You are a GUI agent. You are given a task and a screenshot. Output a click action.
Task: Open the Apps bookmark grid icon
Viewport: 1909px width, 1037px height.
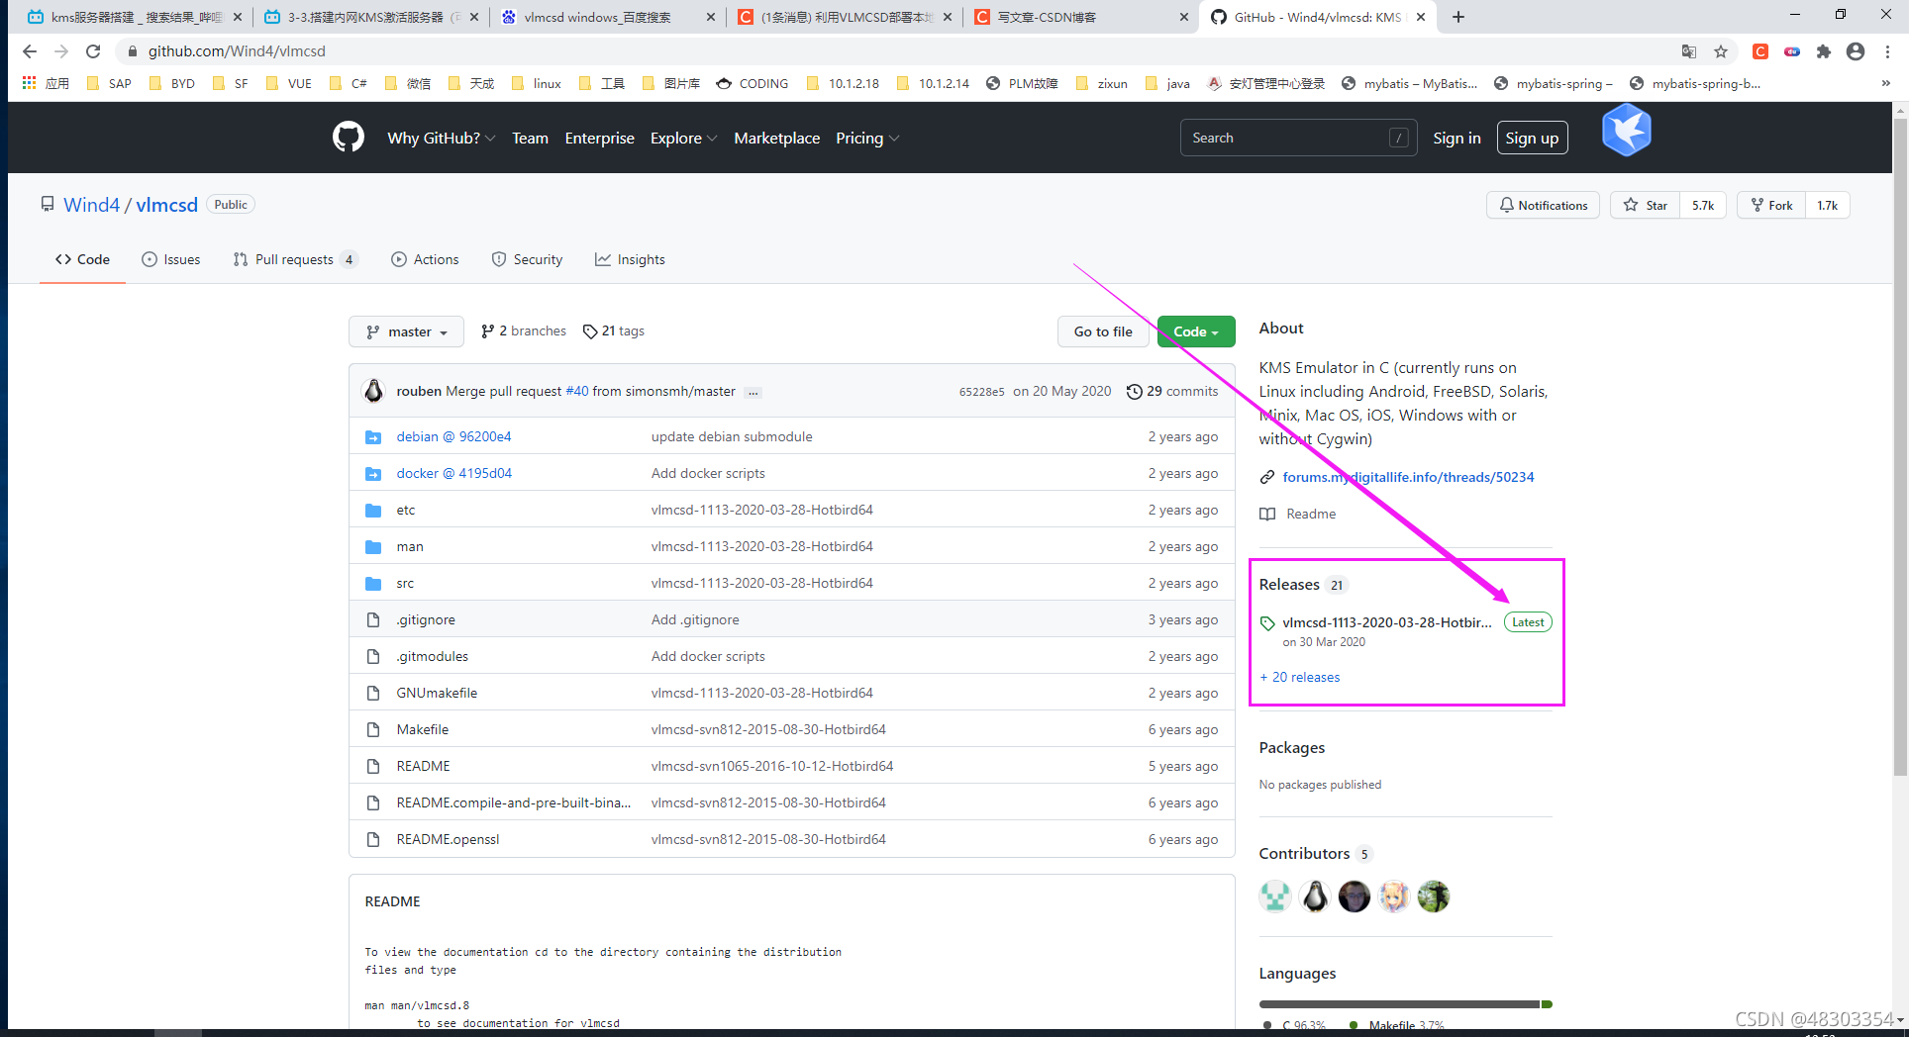click(29, 83)
